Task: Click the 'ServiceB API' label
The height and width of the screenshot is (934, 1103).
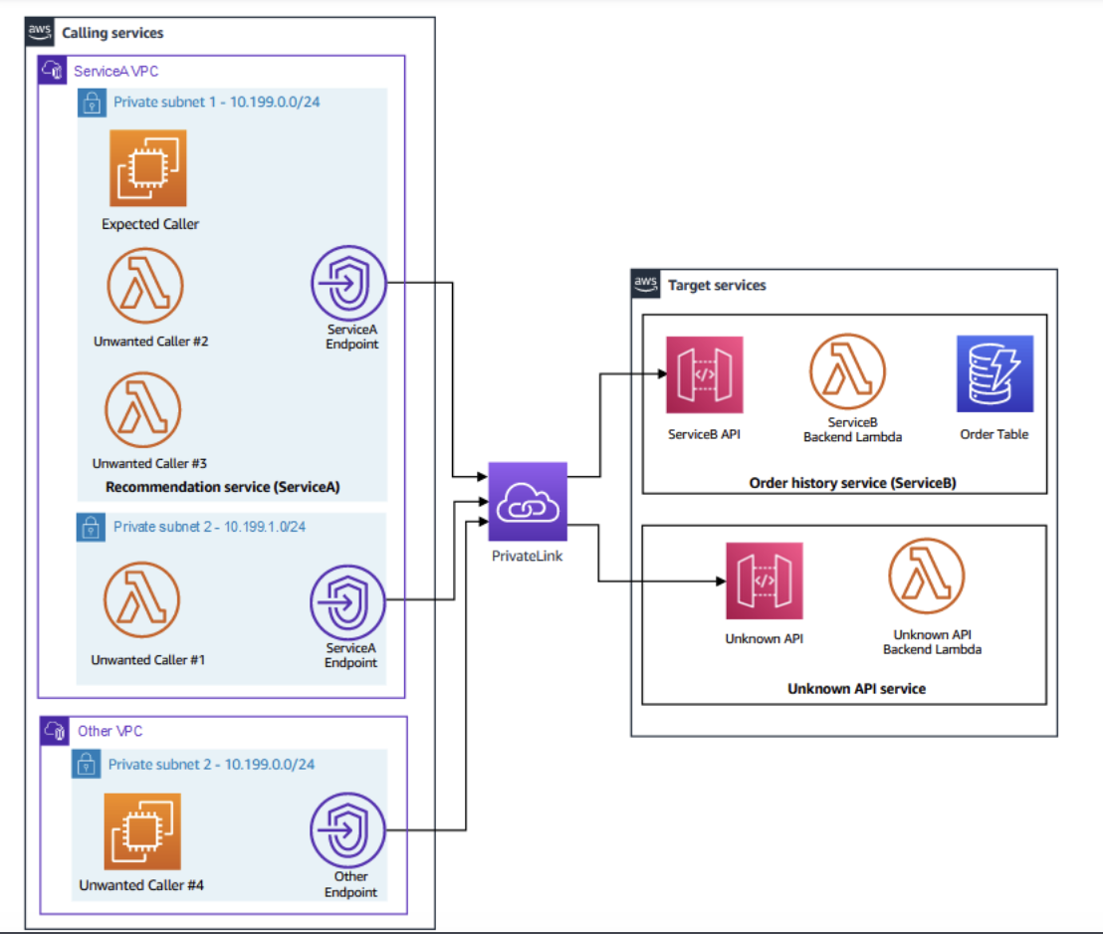Action: point(704,434)
